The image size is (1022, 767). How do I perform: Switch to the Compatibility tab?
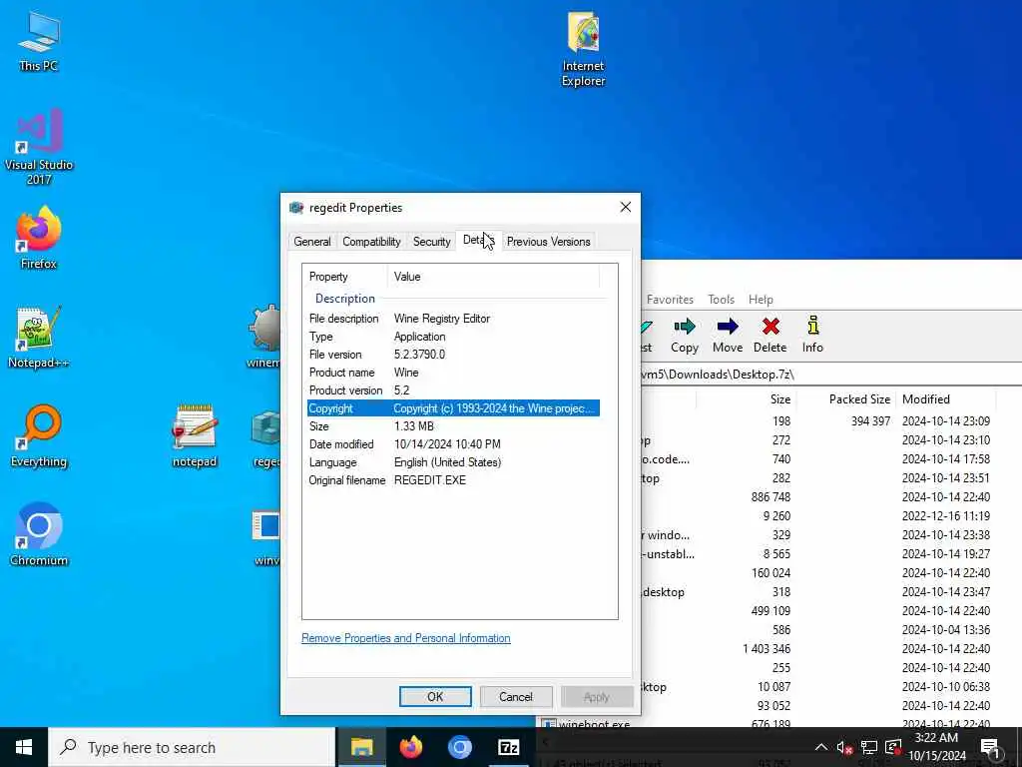click(x=371, y=242)
